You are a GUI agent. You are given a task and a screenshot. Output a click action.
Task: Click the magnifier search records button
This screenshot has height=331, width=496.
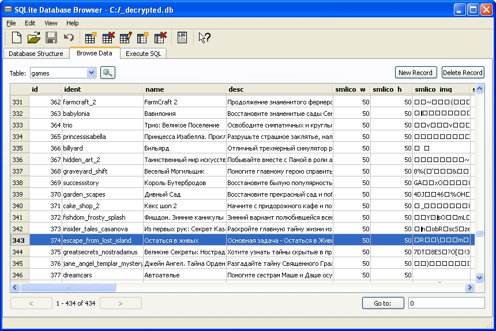tap(107, 73)
